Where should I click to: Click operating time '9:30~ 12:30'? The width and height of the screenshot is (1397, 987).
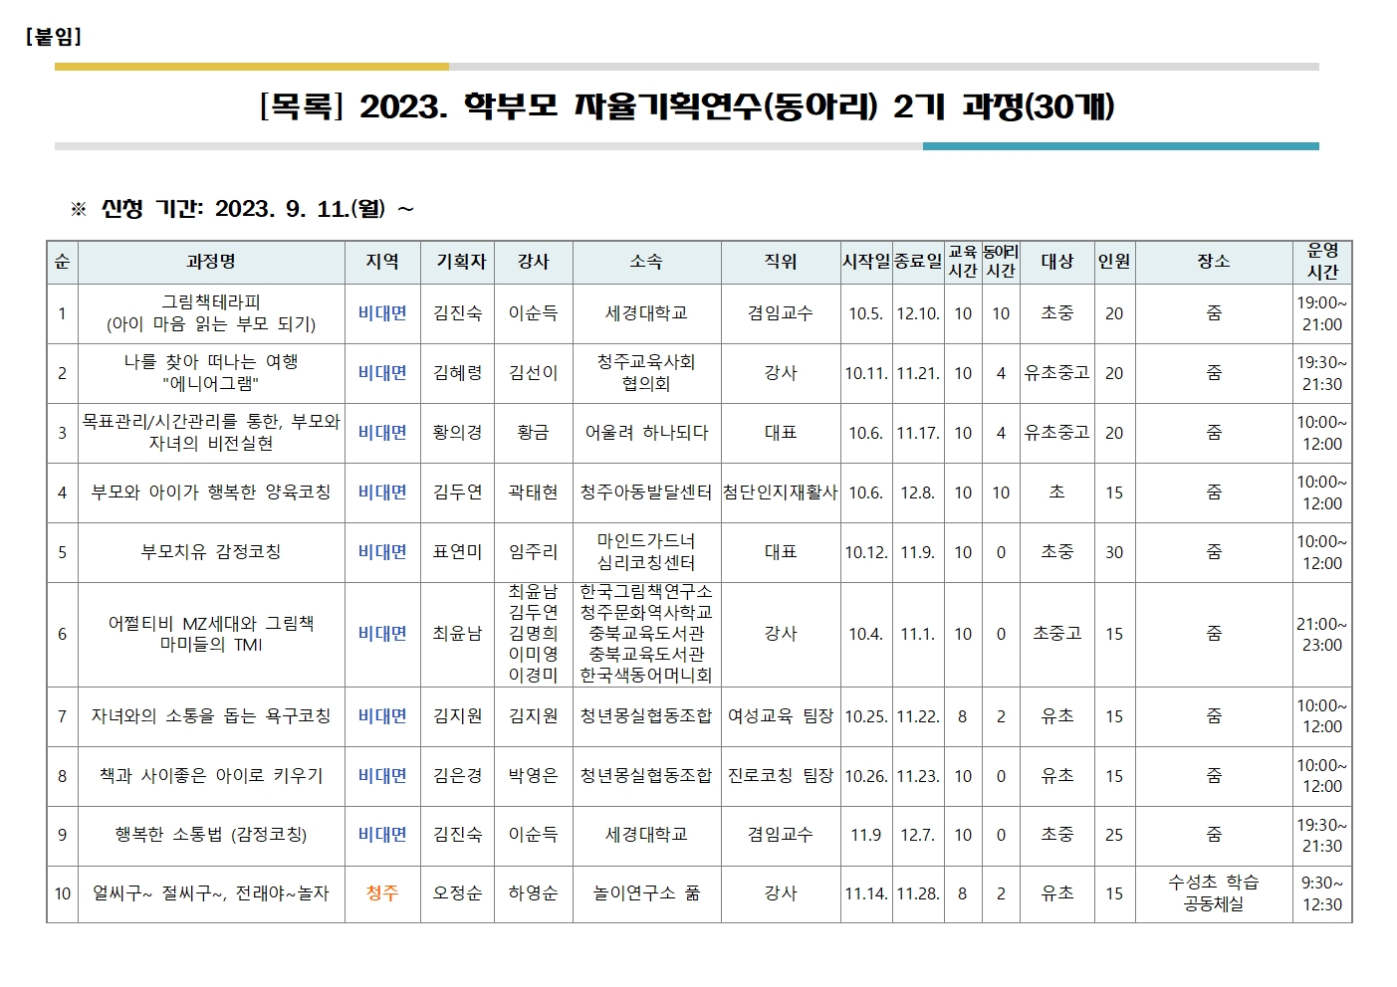[1322, 893]
